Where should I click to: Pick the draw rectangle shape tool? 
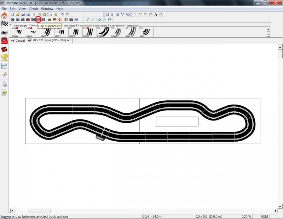(140, 14)
